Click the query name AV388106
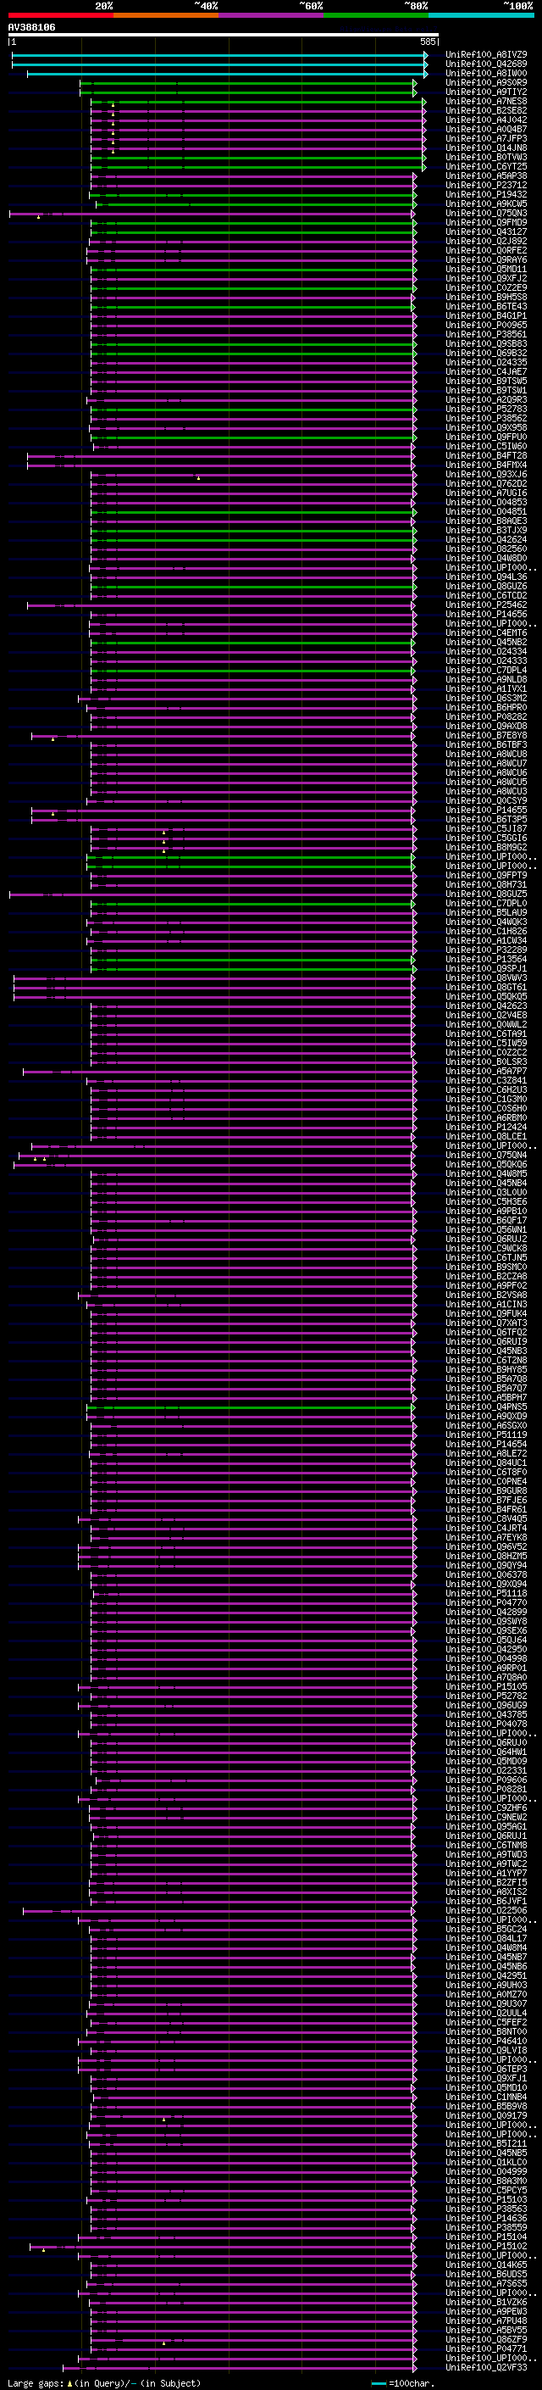 [31, 28]
